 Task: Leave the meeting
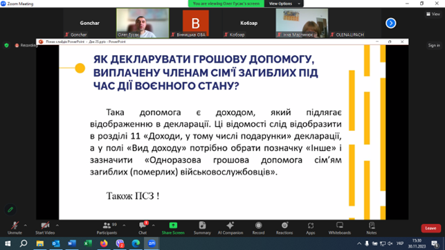430,228
